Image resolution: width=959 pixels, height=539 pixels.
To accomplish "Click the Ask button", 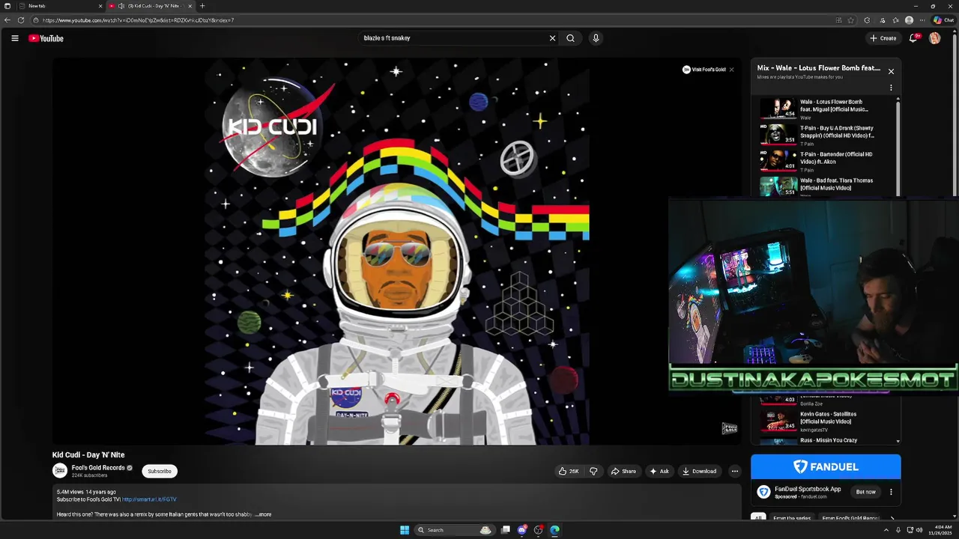I will click(659, 471).
